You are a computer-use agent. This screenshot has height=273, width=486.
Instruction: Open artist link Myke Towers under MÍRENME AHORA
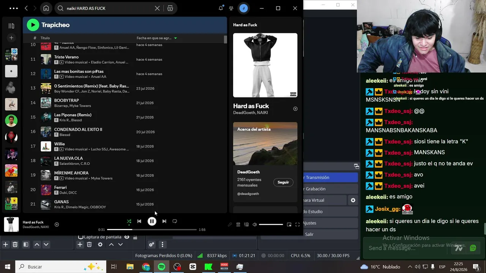[x=102, y=179]
